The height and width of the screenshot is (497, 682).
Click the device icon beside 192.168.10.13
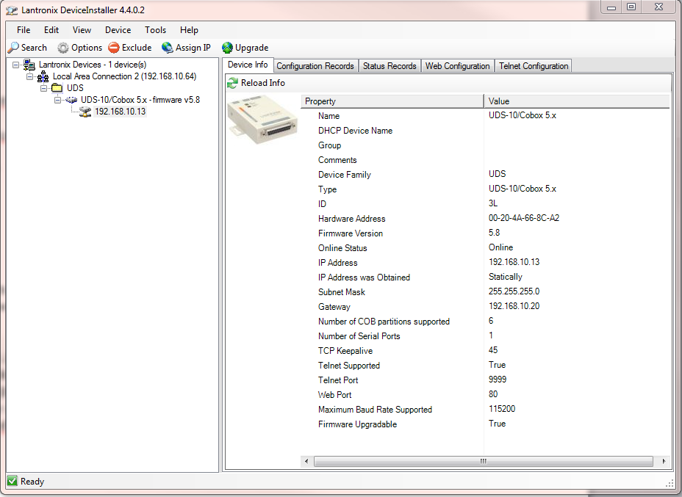click(84, 112)
